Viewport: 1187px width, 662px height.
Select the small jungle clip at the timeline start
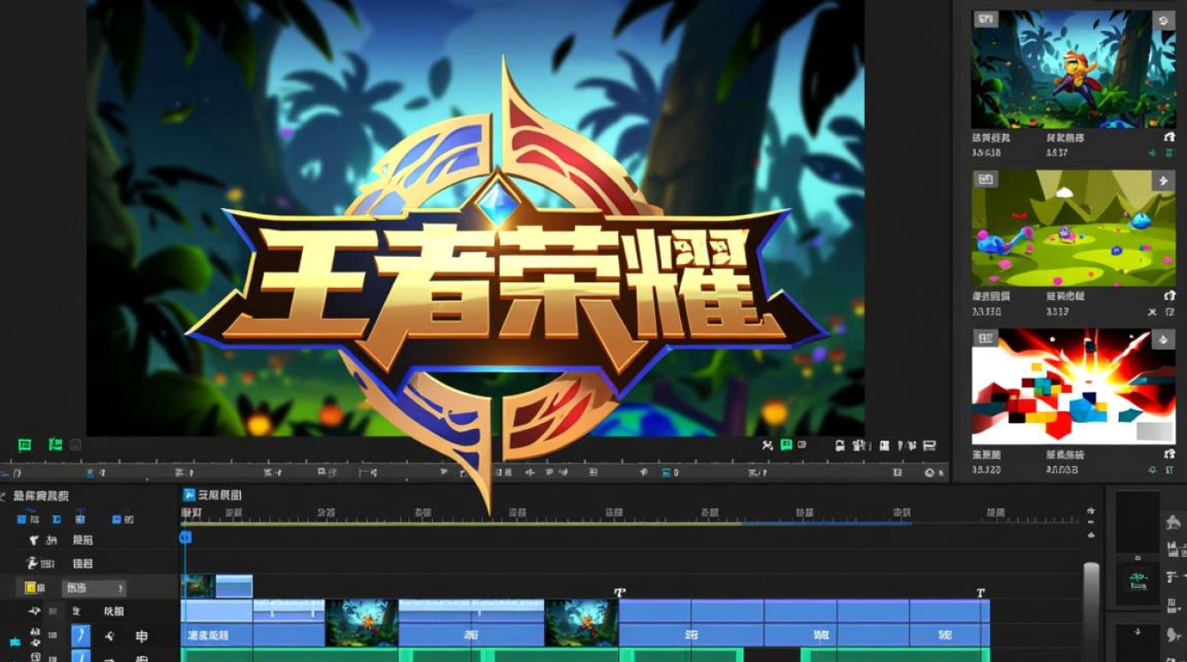[198, 586]
